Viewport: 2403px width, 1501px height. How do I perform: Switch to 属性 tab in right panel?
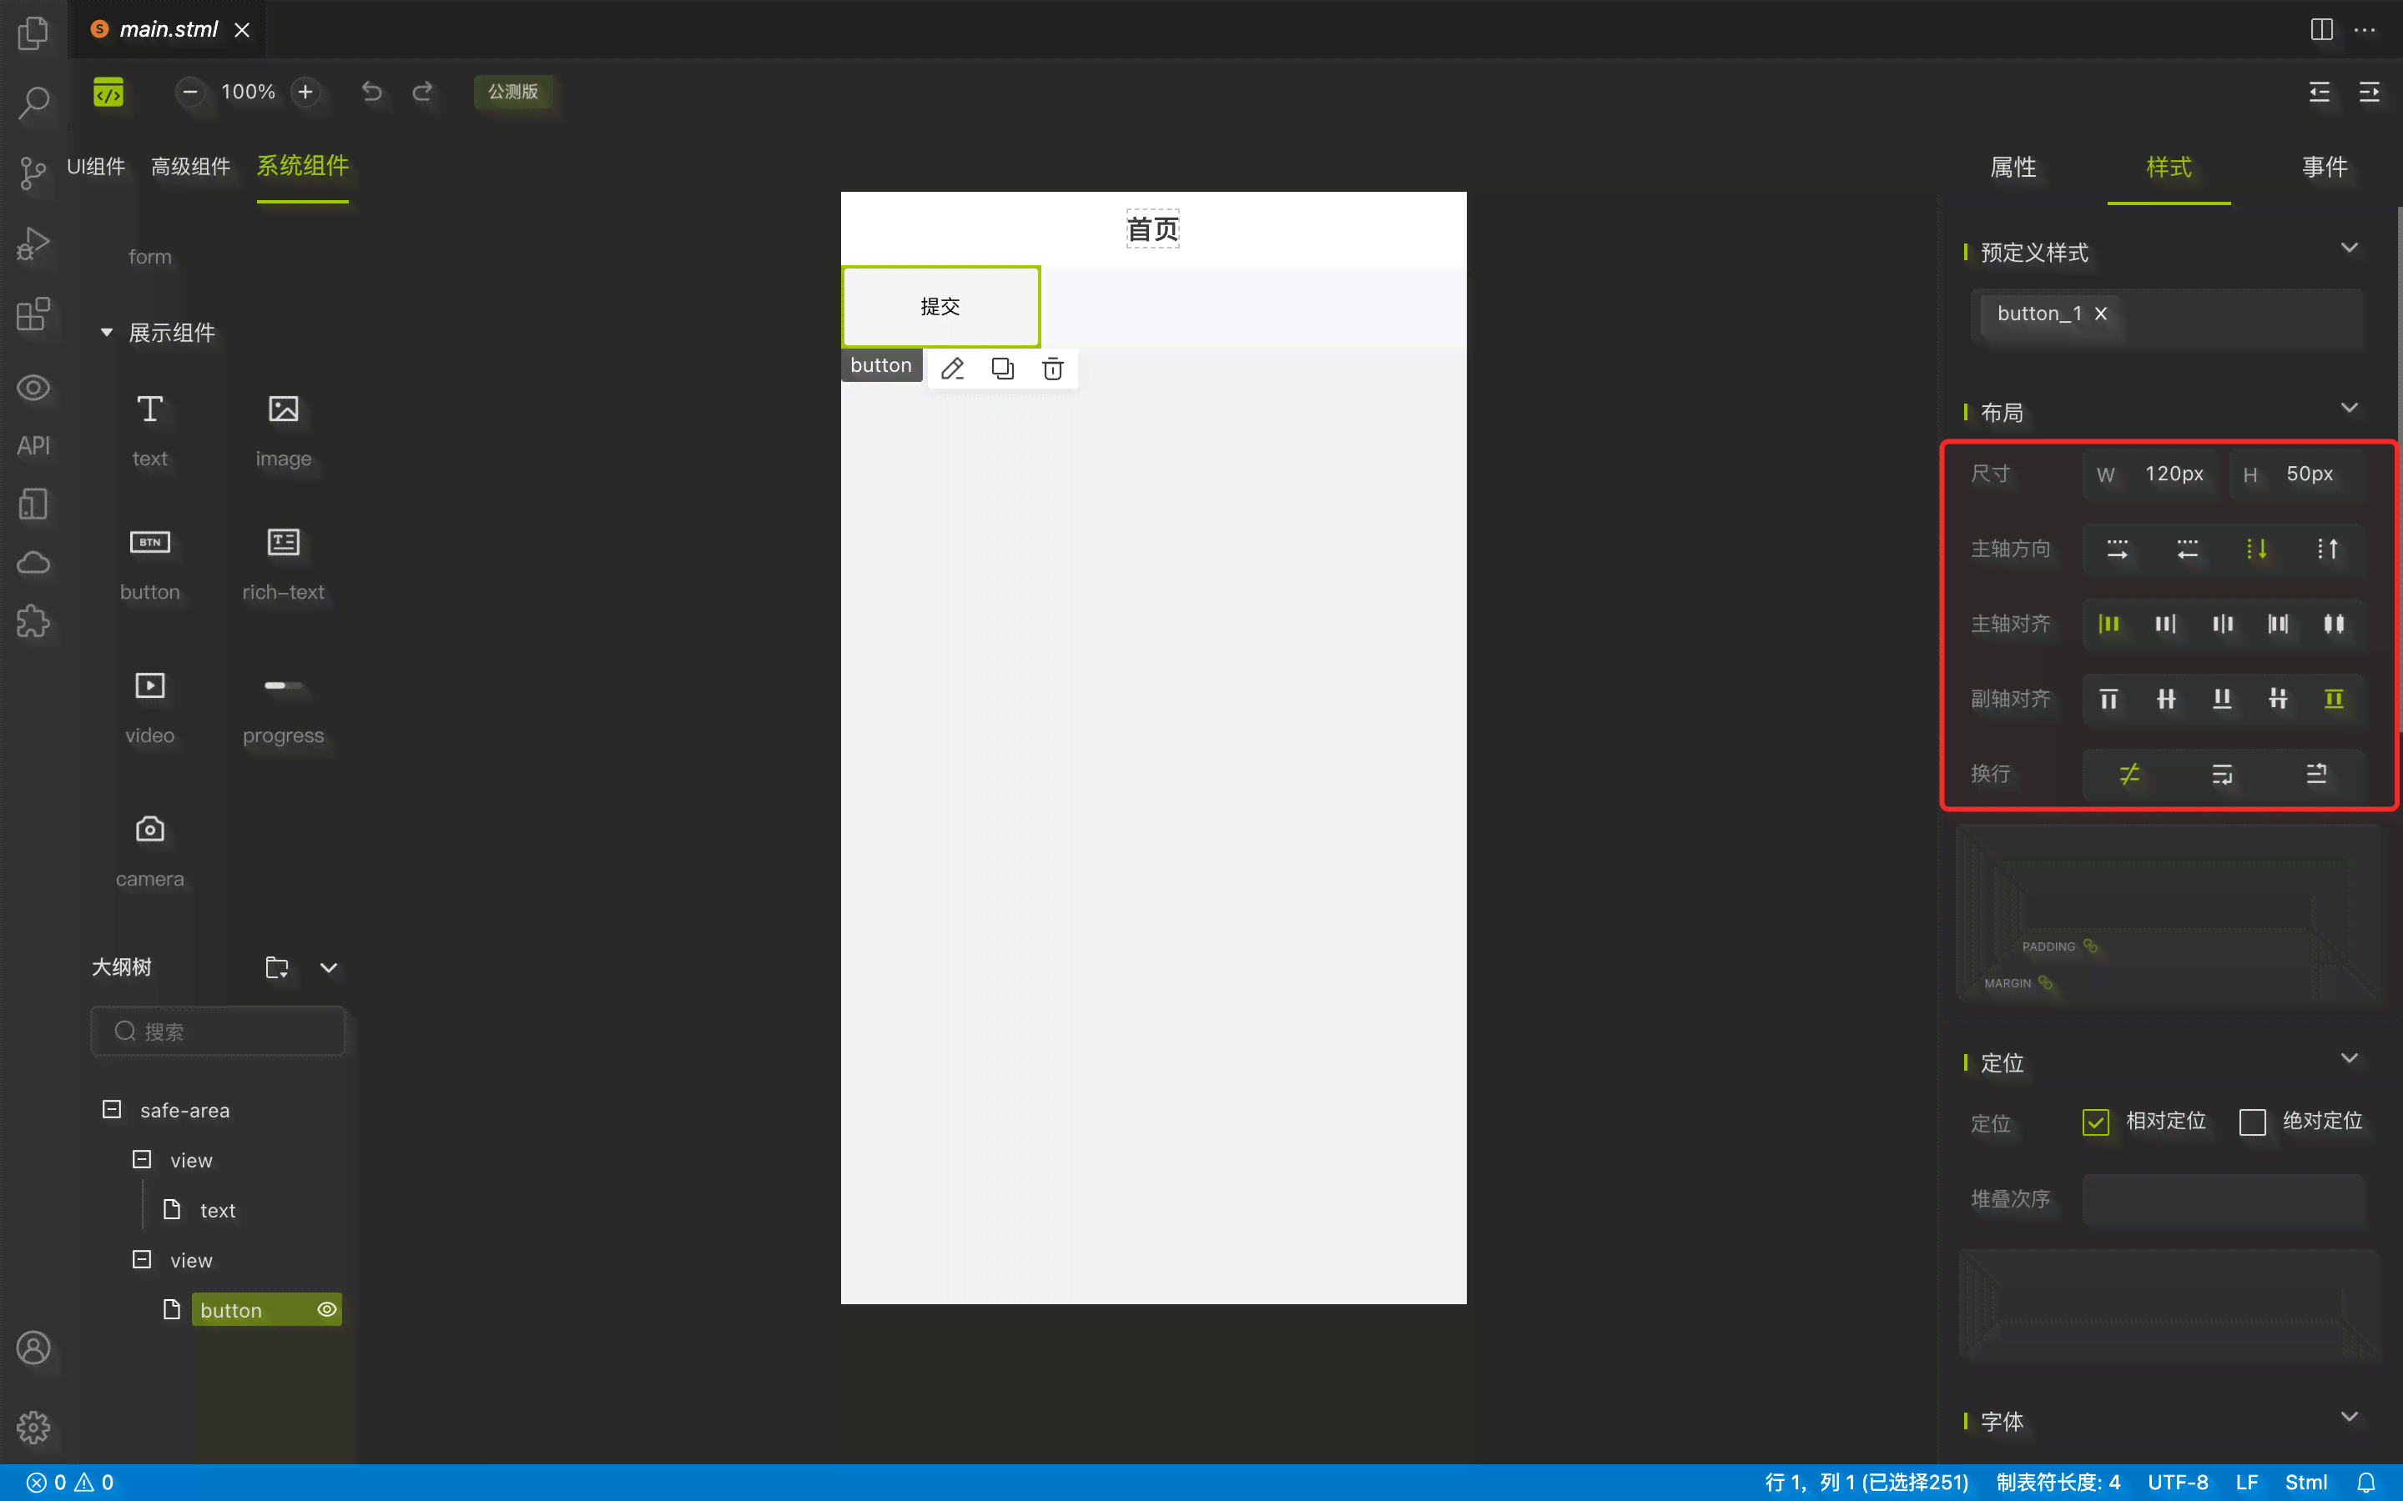point(2013,168)
